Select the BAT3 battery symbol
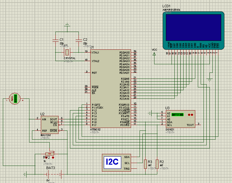 (x=54, y=174)
